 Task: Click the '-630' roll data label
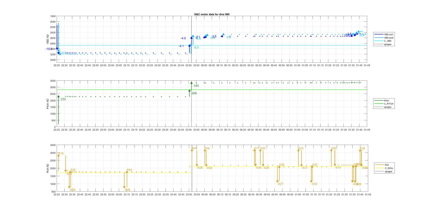click(258, 168)
